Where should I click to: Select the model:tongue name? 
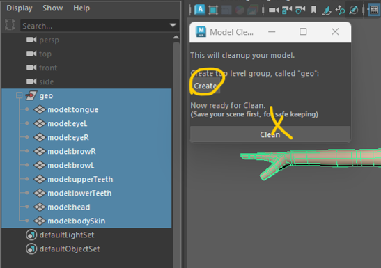point(73,110)
